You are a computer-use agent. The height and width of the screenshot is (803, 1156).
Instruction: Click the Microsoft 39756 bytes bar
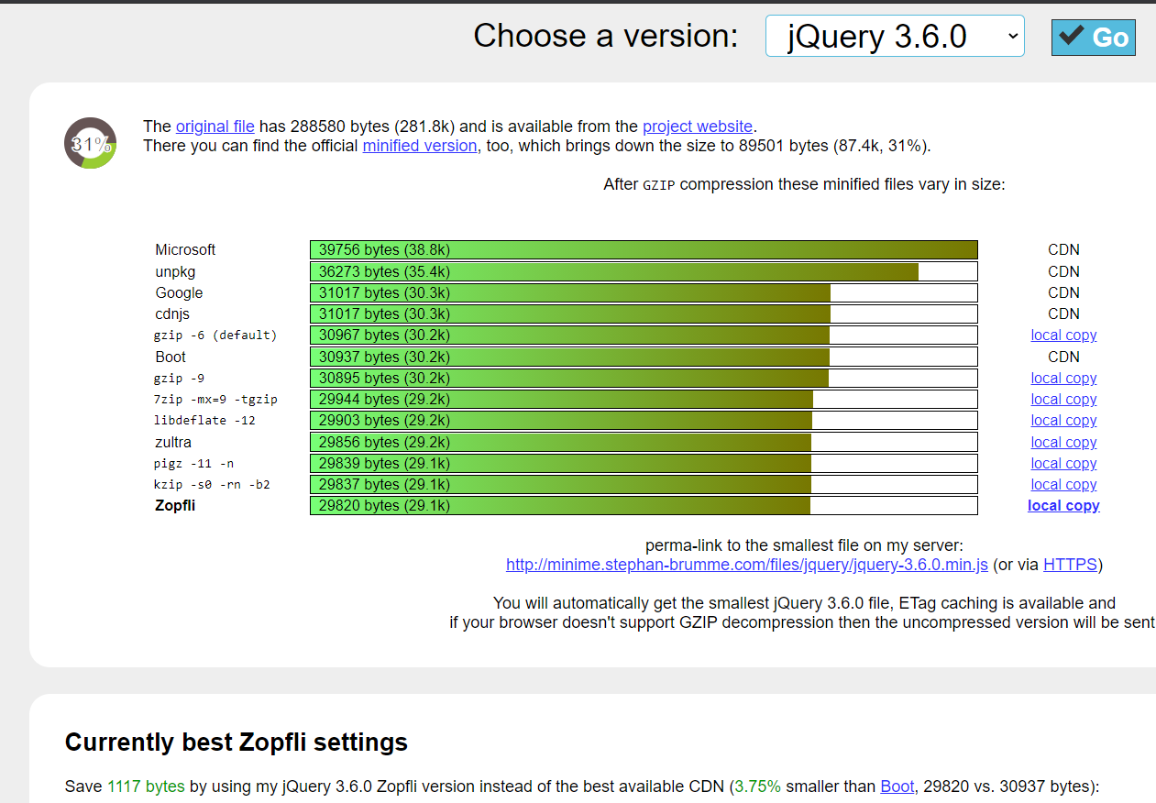coord(644,250)
